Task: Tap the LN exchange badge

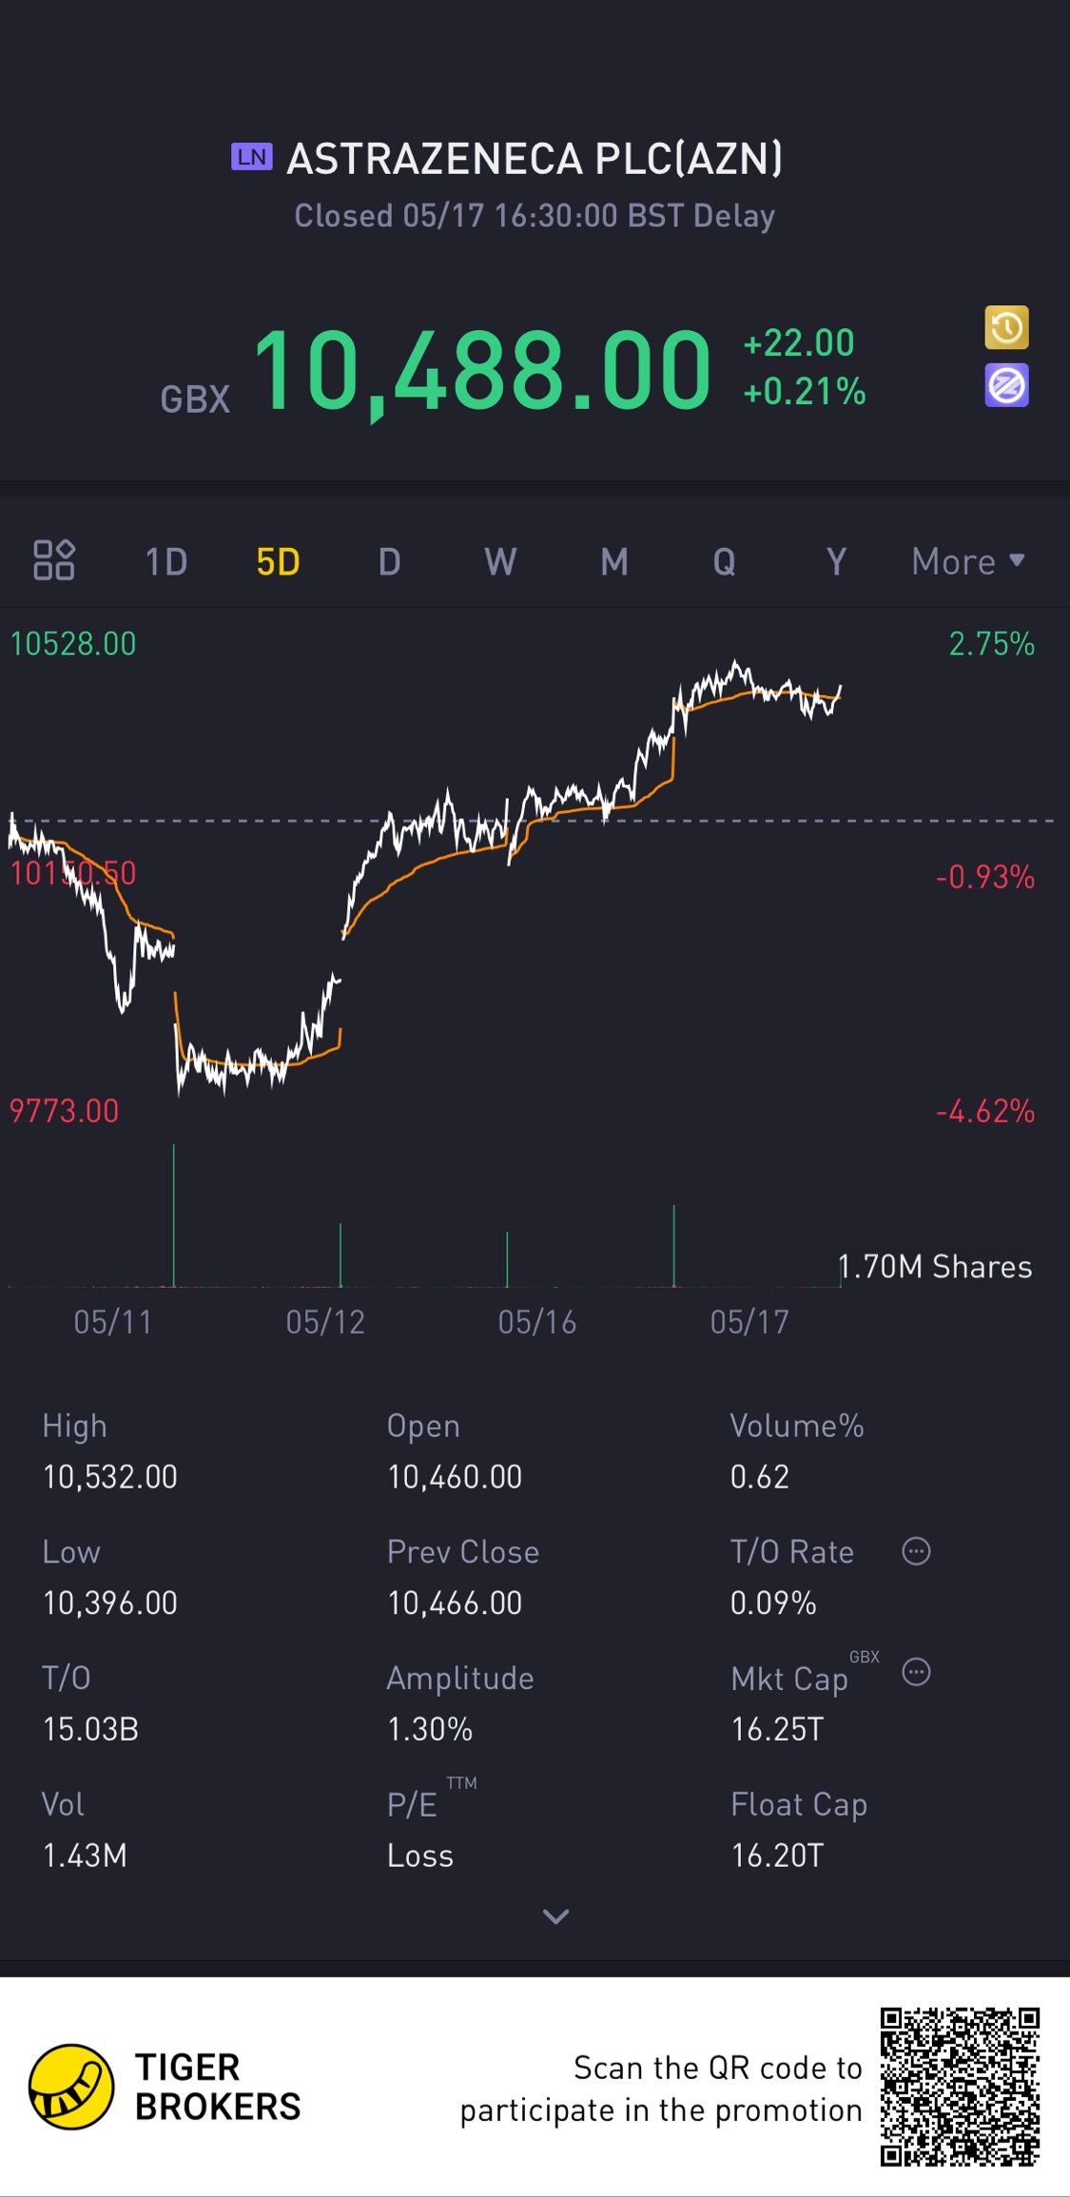Action: pos(252,157)
